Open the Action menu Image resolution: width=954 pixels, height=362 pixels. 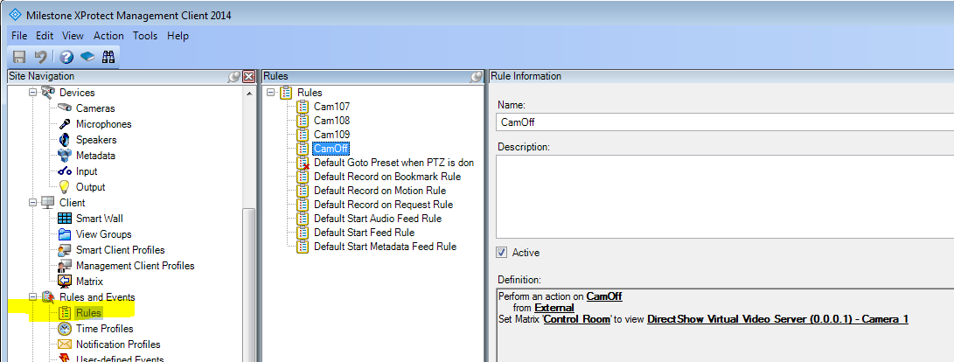(x=108, y=36)
